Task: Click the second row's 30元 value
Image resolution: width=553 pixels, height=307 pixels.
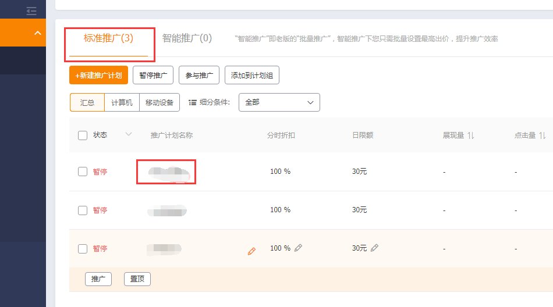Action: (359, 210)
